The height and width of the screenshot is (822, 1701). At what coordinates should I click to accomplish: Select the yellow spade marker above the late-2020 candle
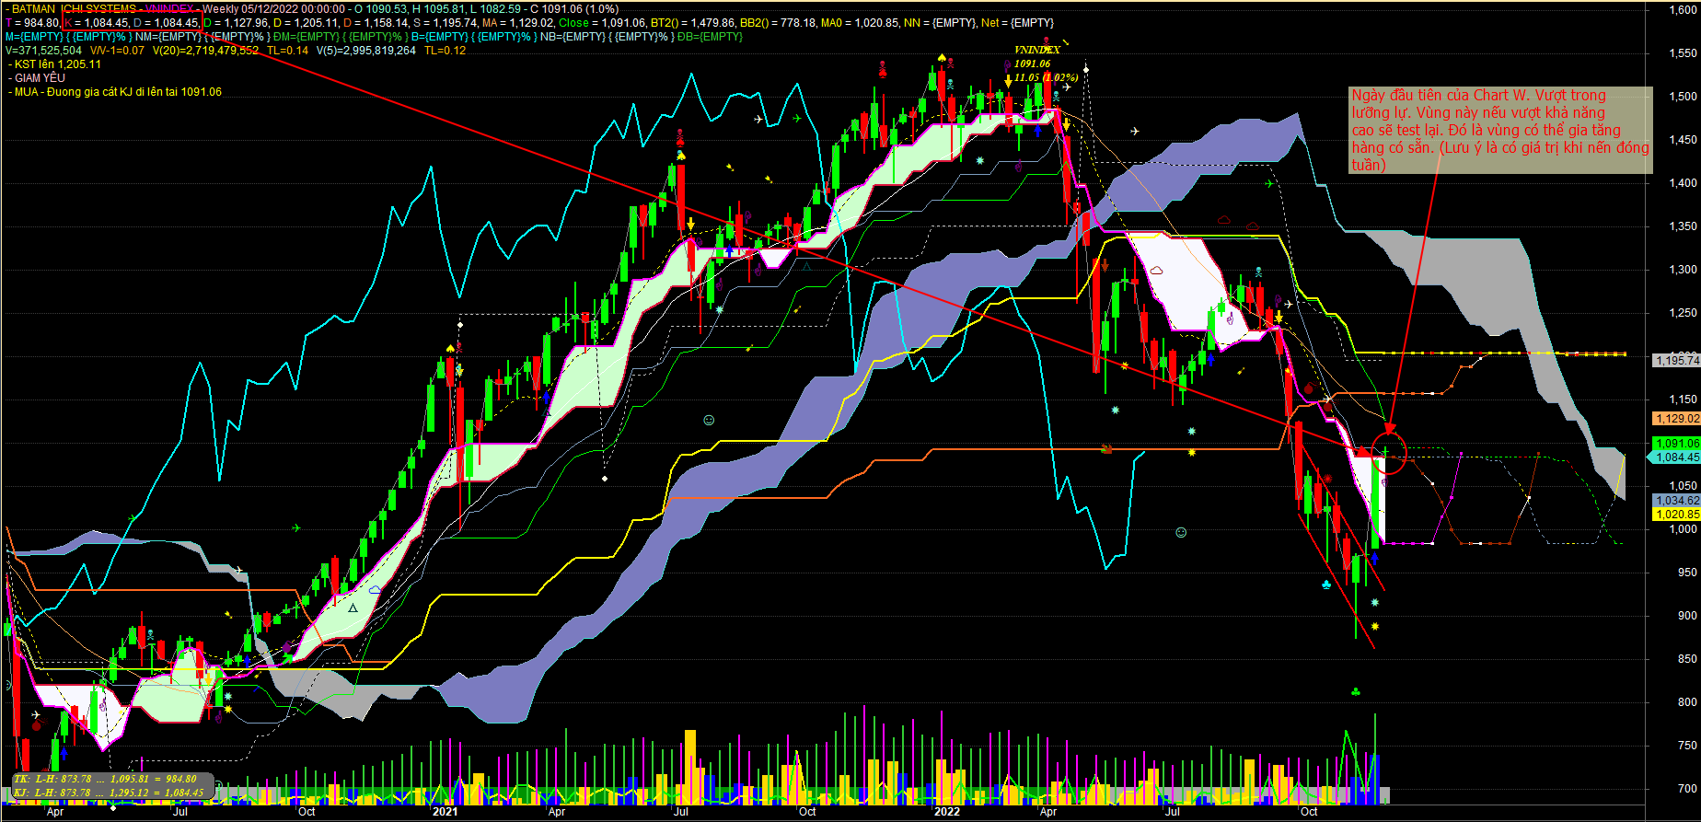pos(449,348)
